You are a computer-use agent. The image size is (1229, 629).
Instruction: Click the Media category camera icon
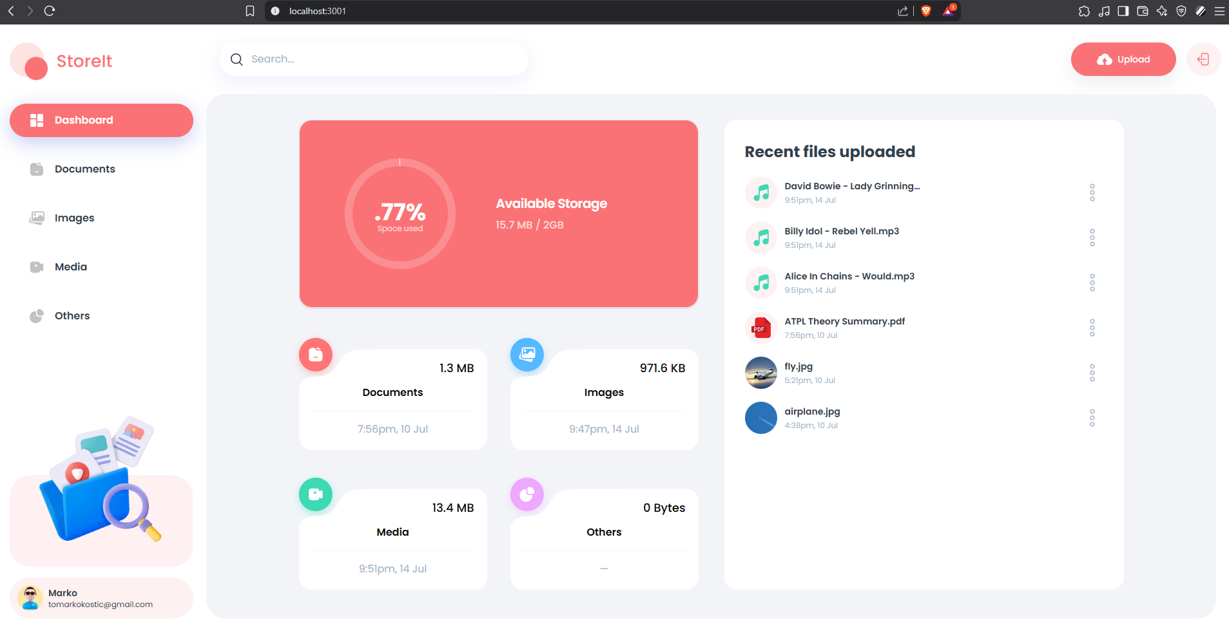[x=316, y=494]
